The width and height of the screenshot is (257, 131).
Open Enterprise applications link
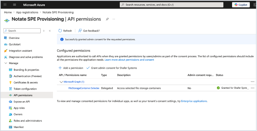click(194, 101)
